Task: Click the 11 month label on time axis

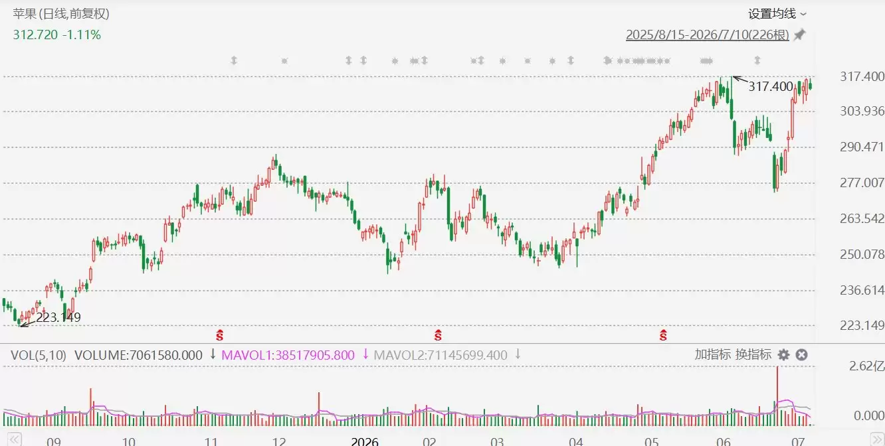Action: click(211, 441)
